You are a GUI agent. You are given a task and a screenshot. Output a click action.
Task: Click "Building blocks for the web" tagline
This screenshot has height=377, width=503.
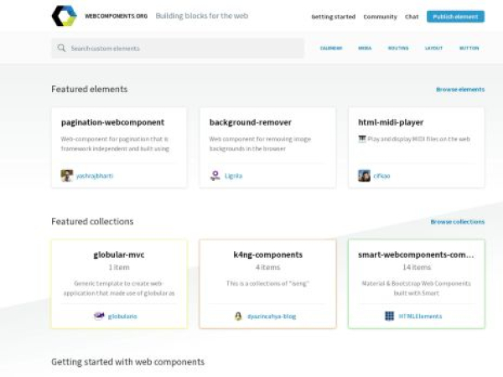[x=202, y=16]
